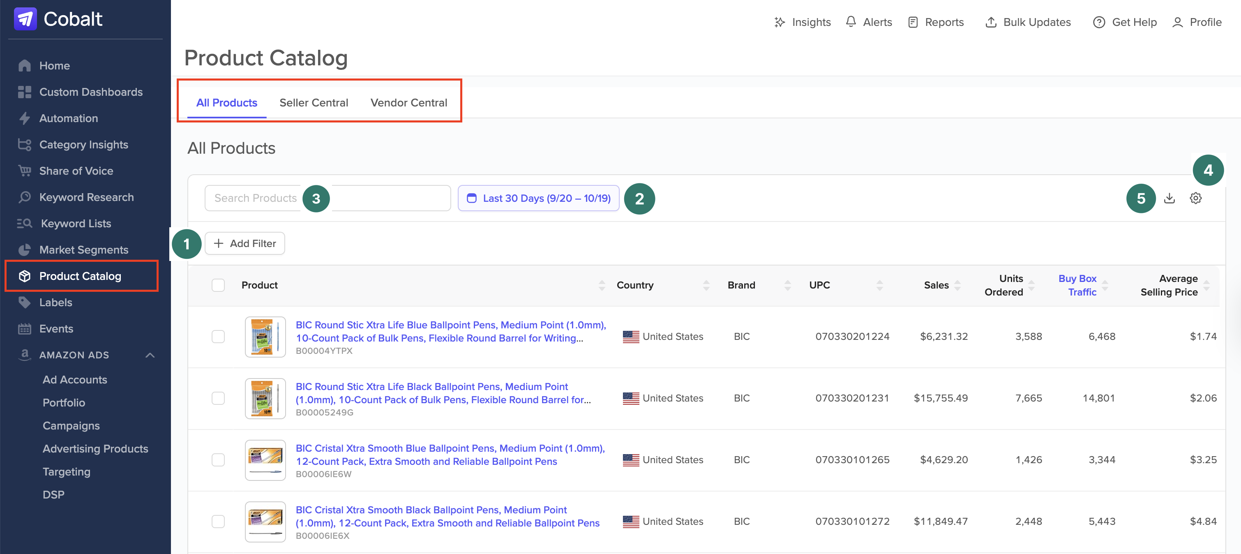Click the Profile person icon
The width and height of the screenshot is (1241, 554).
click(x=1177, y=22)
